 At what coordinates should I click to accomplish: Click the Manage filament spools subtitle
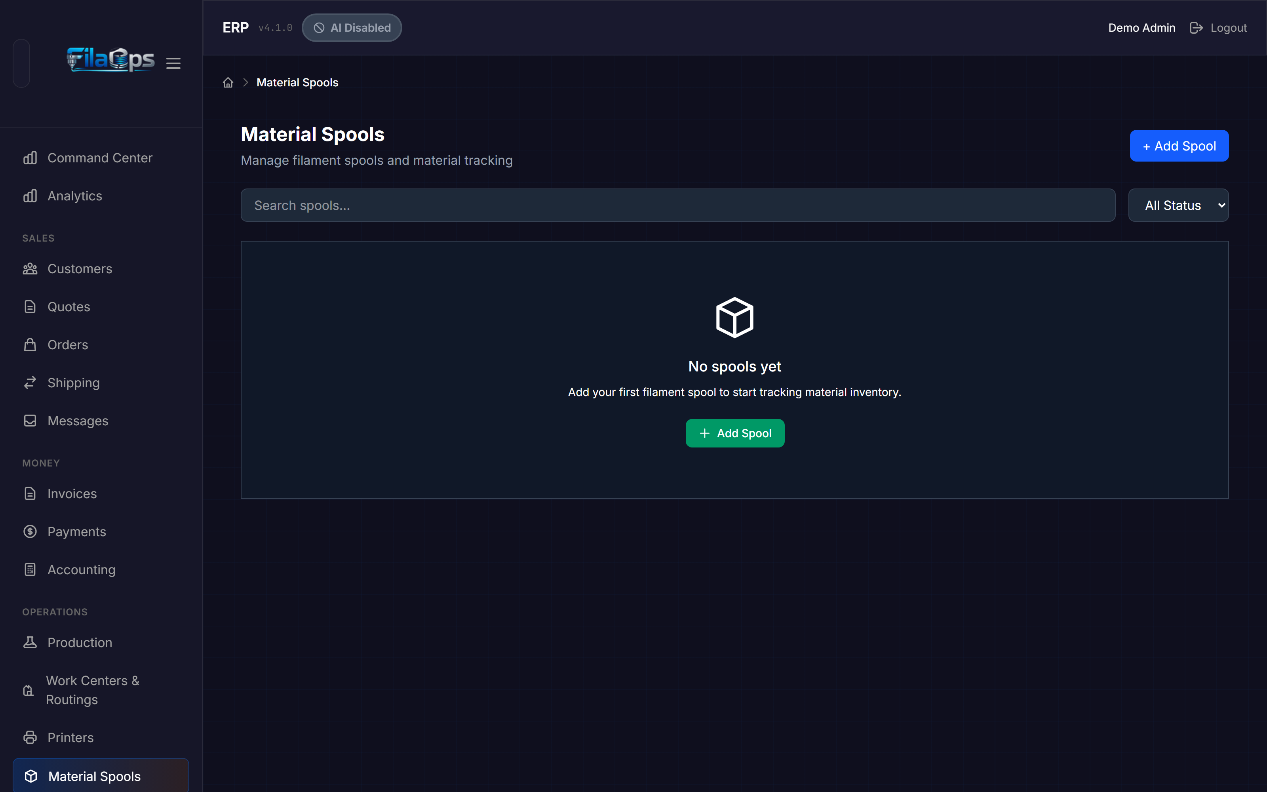377,160
